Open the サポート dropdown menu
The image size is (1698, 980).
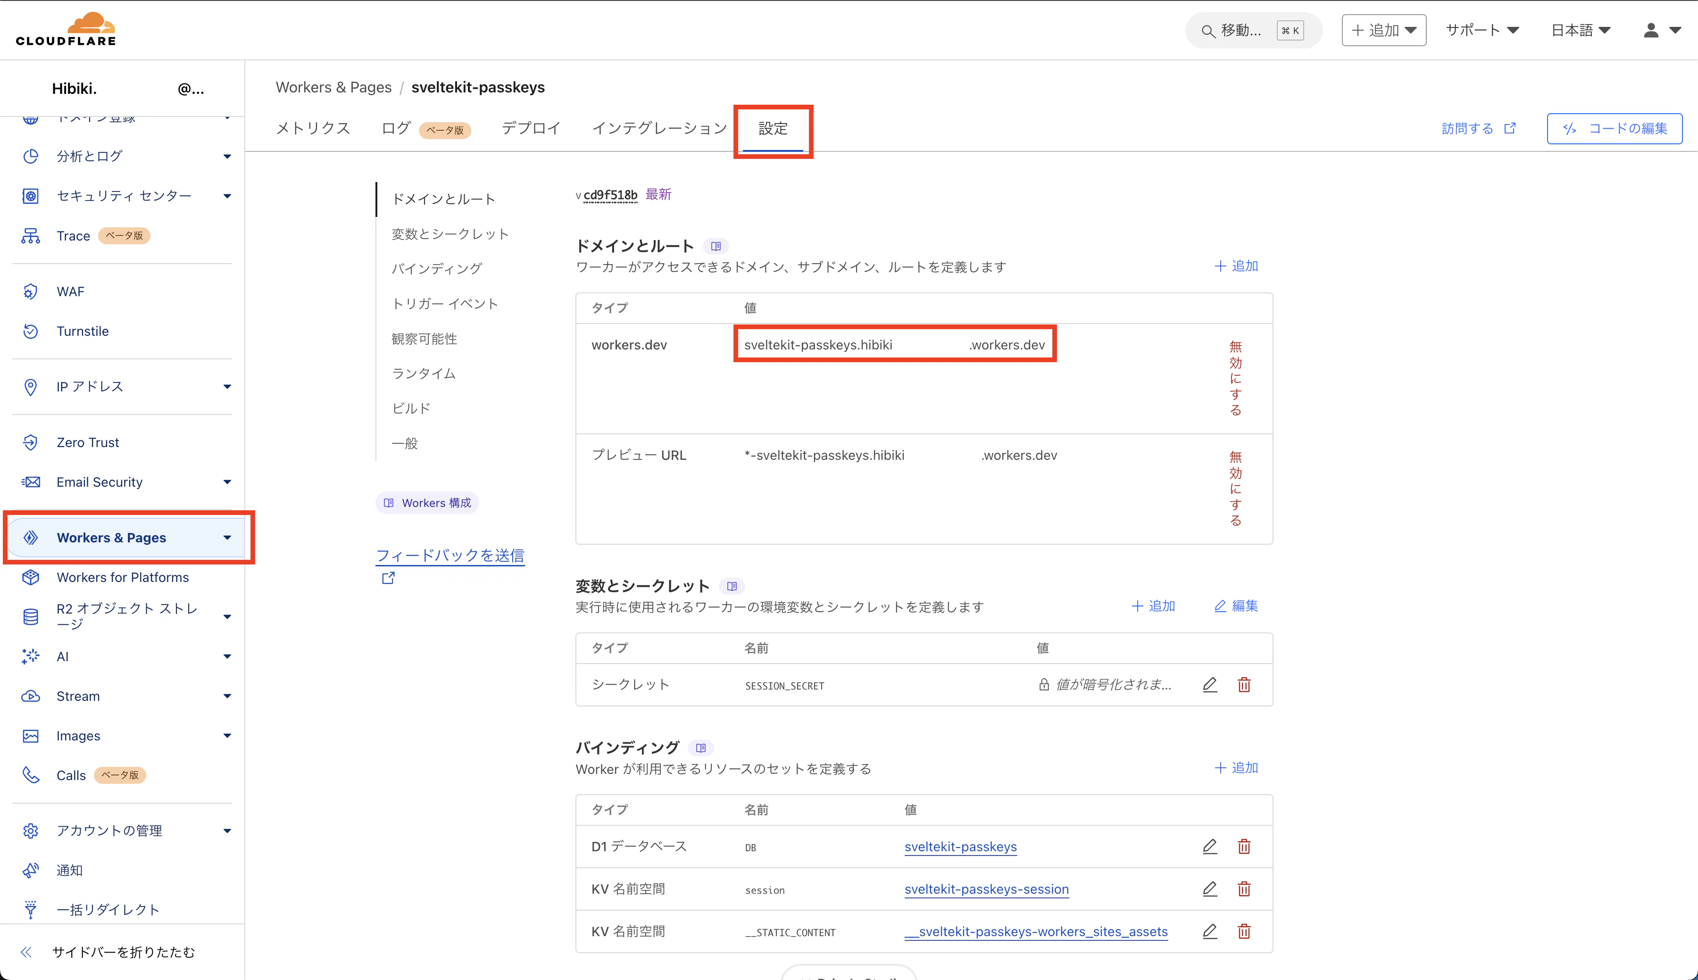[x=1482, y=30]
